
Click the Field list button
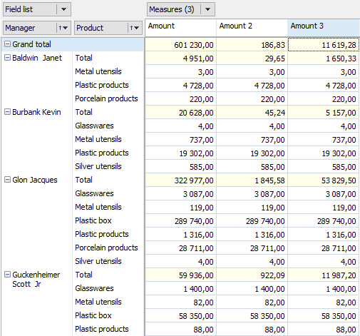point(30,9)
